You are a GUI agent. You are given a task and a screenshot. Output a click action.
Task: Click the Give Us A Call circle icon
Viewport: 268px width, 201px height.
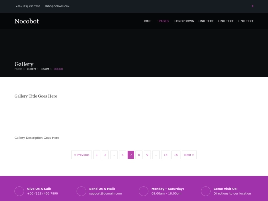[19, 191]
